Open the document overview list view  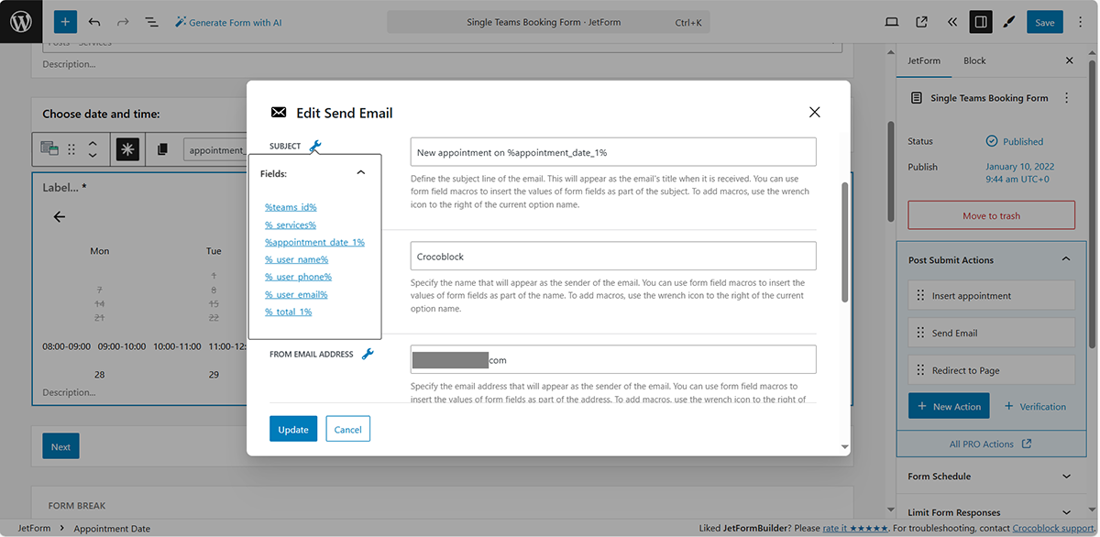point(151,22)
